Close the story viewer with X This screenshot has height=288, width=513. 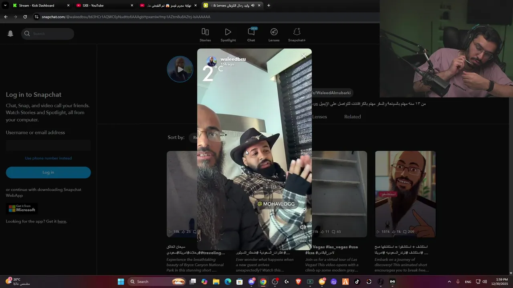(304, 56)
